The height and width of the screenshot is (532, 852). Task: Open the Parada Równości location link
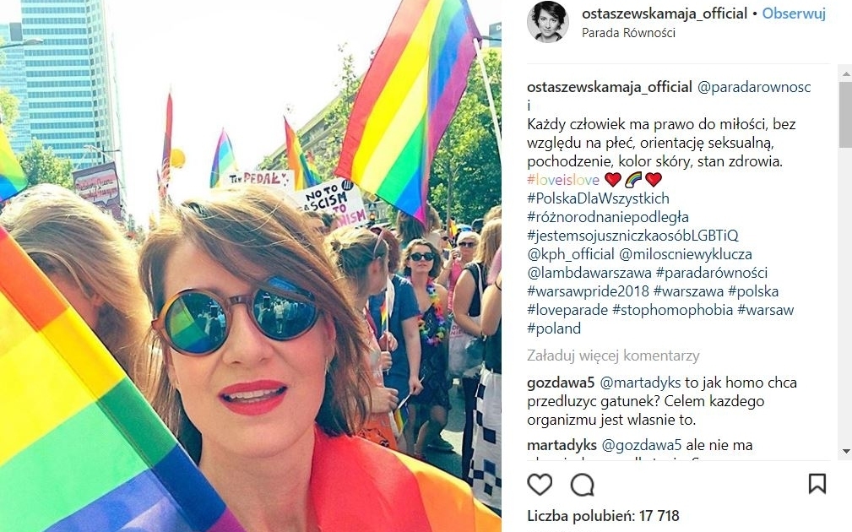629,33
